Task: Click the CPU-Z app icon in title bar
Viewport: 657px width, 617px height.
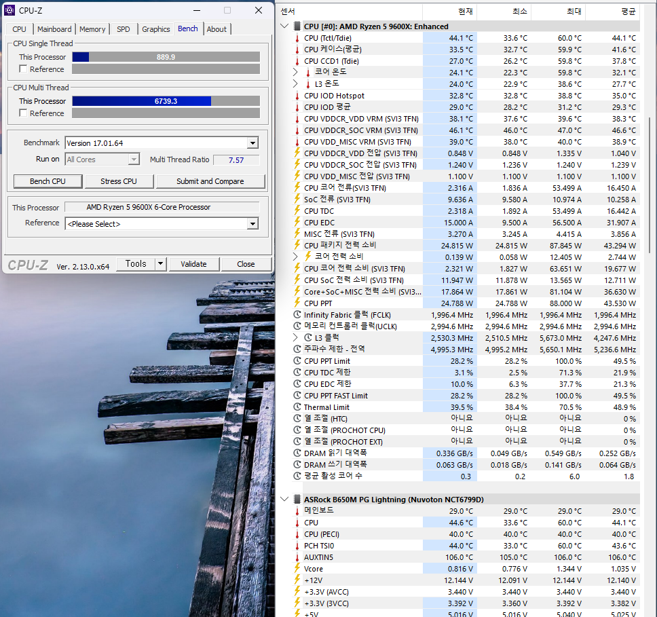Action: tap(10, 10)
